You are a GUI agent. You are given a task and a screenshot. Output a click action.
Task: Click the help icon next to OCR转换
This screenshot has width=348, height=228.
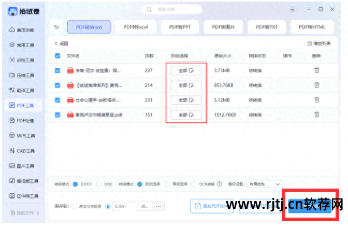click(x=219, y=184)
